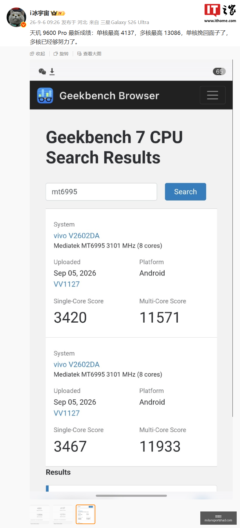Click the 三星Galaxy S26 Ultra source text
The width and height of the screenshot is (240, 528).
(x=125, y=22)
